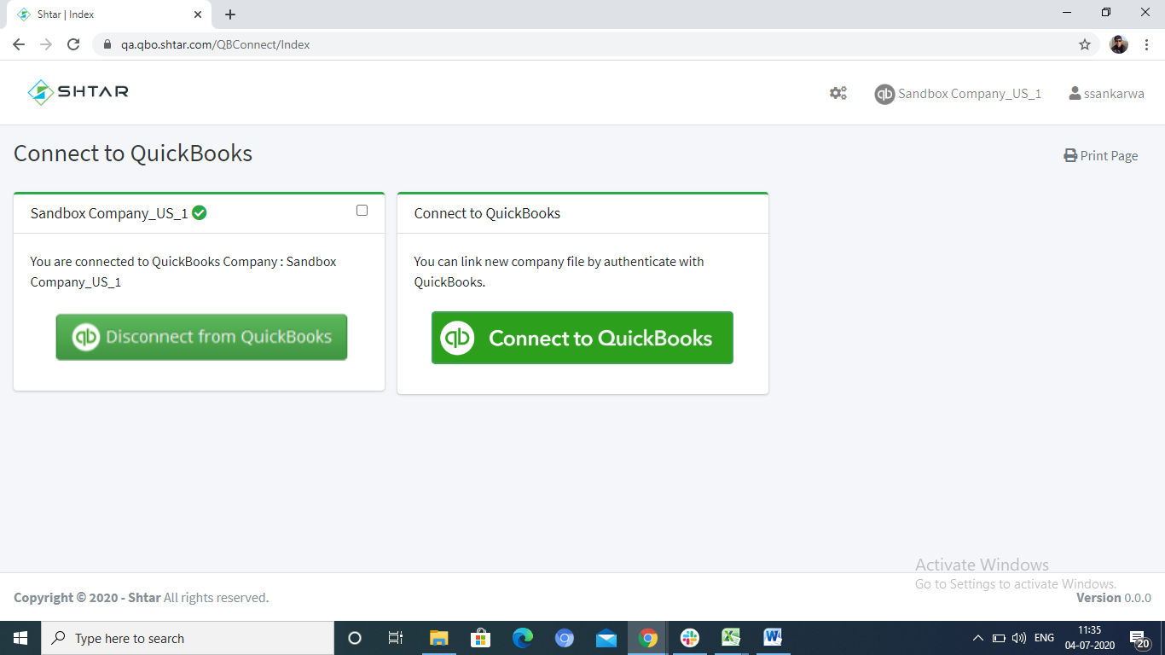The height and width of the screenshot is (655, 1165).
Task: Click the Copyright © 2020 - Shtar text
Action: point(87,598)
